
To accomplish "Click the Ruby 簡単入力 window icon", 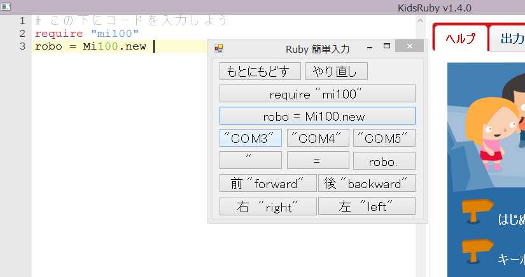I will point(219,49).
